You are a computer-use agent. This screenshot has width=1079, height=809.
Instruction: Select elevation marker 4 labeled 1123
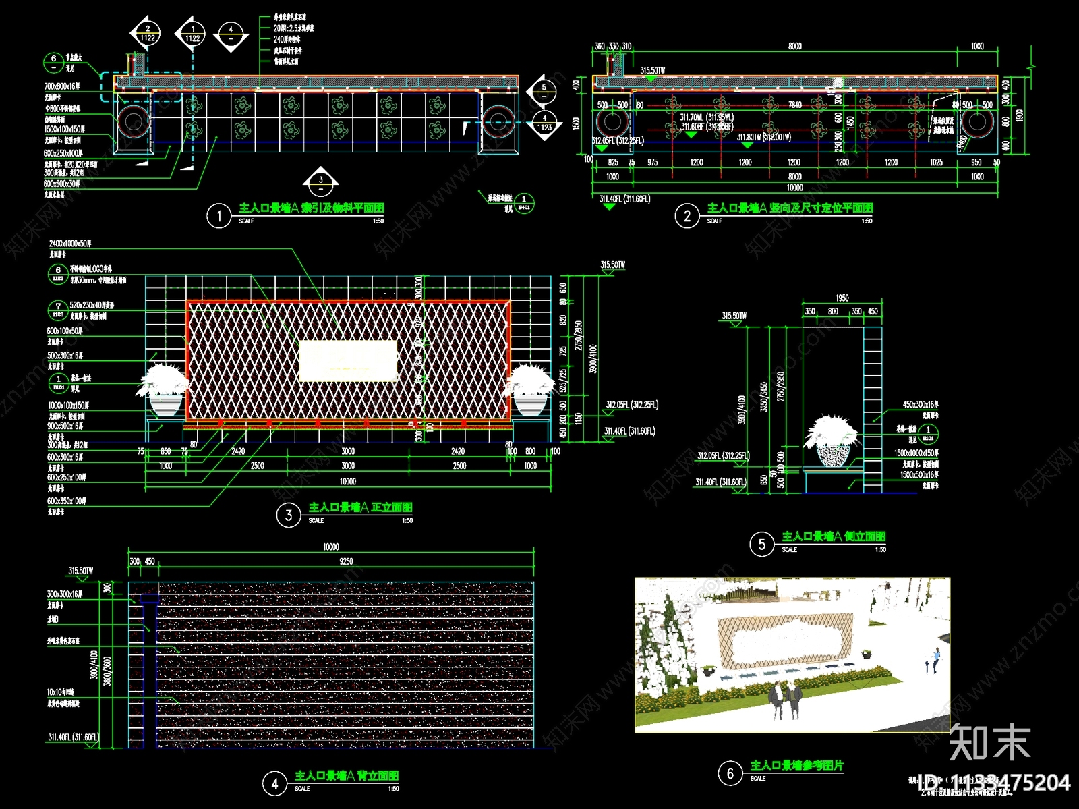[544, 123]
